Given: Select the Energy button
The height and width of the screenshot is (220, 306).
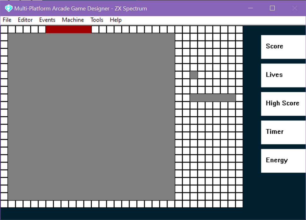Looking at the screenshot, I should (x=283, y=161).
